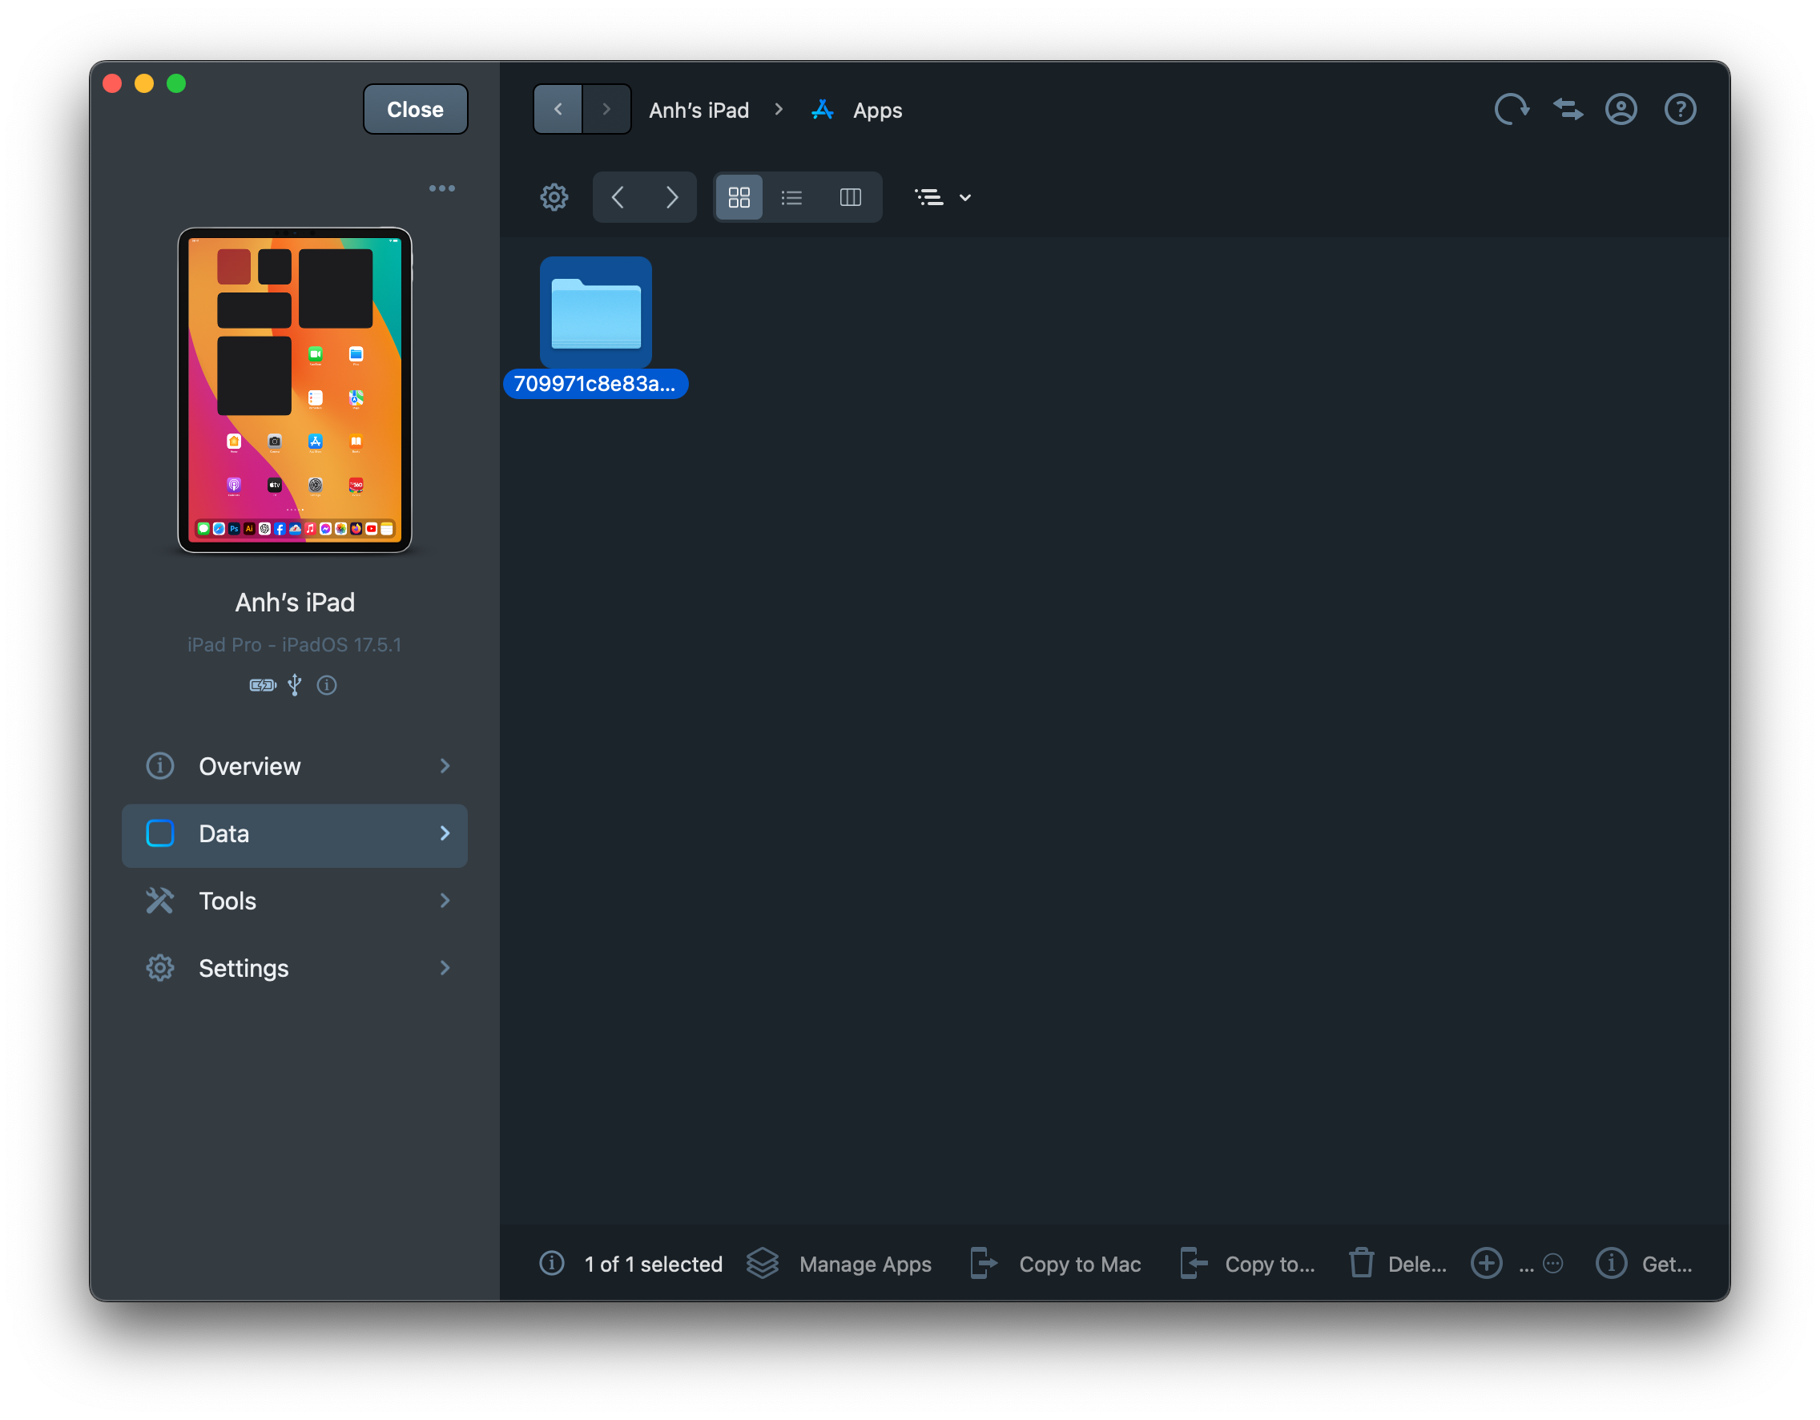Open the transfer/sync icon near top right

[1568, 108]
